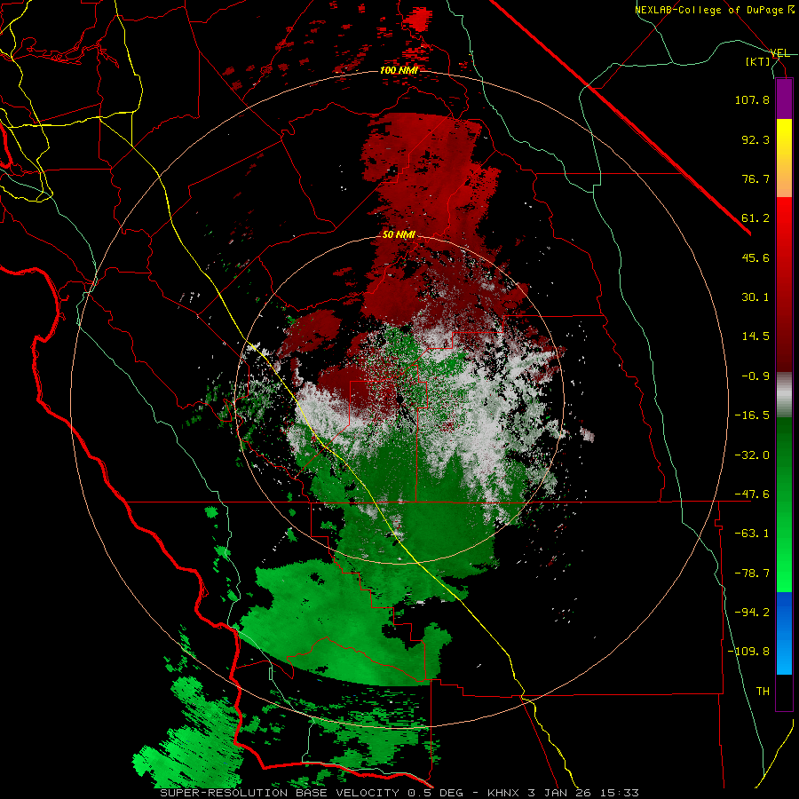
Task: Click the -0.9 velocity scale value
Action: click(755, 376)
